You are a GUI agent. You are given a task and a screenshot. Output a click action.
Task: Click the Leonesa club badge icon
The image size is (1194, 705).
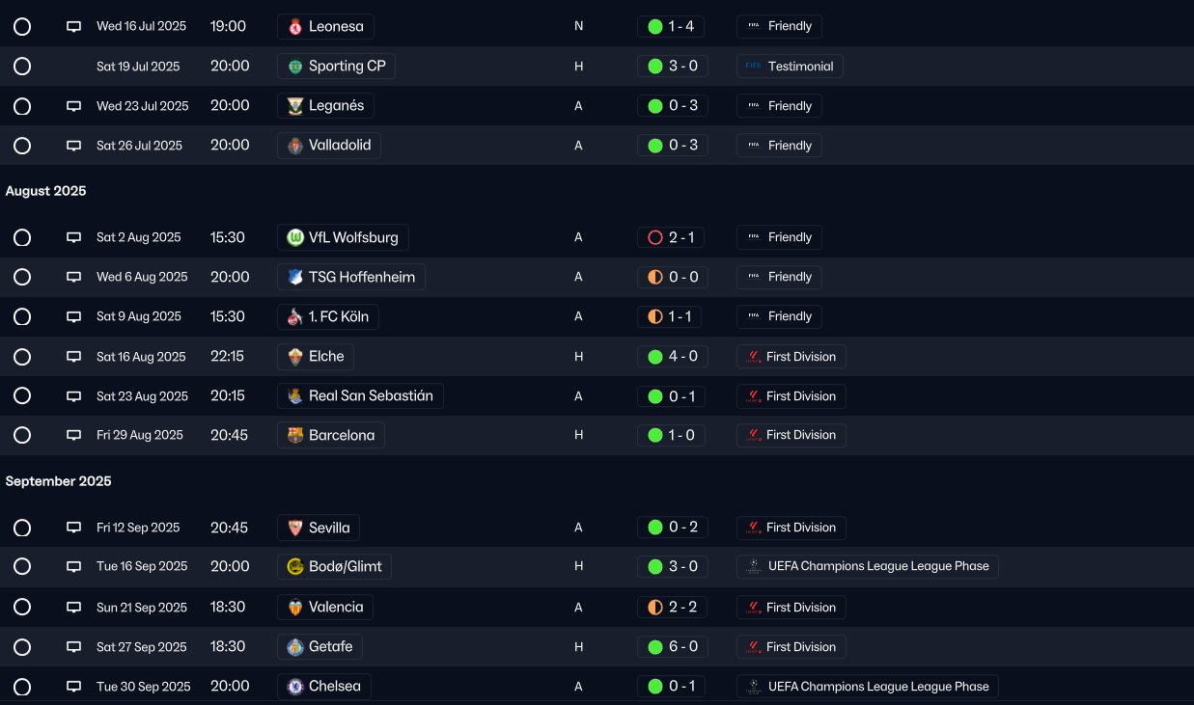(295, 27)
